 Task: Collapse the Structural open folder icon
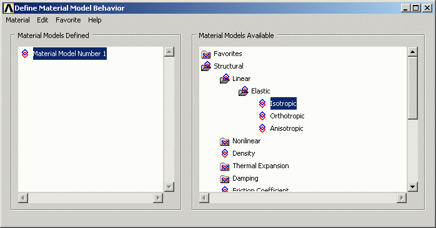206,66
